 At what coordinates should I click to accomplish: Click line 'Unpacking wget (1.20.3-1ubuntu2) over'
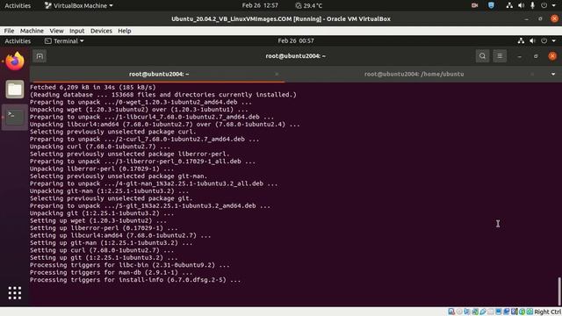(139, 110)
